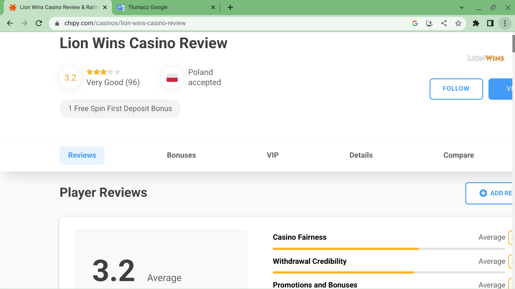
Task: Click the install app icon
Action: (x=429, y=23)
